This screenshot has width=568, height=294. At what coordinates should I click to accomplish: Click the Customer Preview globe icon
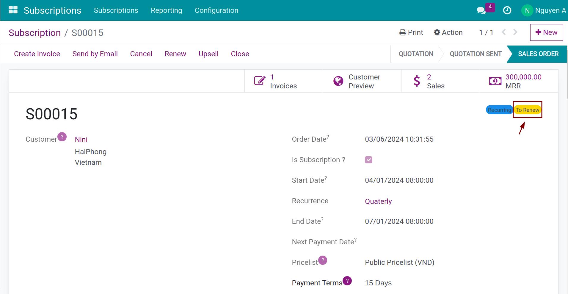[338, 81]
